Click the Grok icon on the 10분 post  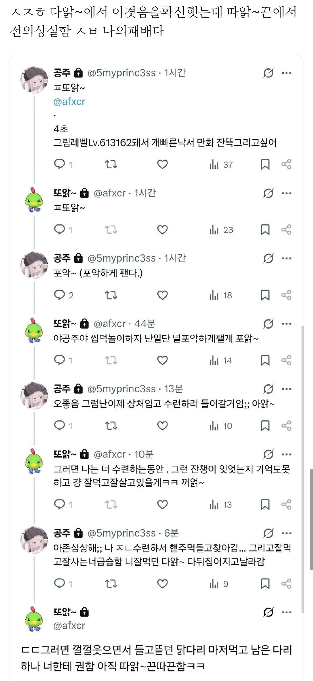click(x=268, y=454)
